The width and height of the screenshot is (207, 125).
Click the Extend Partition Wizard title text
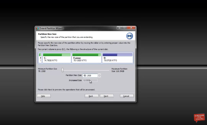(51, 28)
